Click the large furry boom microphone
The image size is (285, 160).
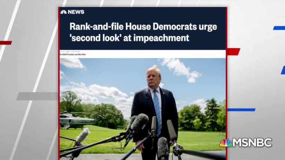[x=139, y=122]
